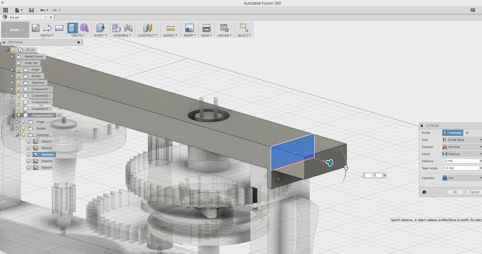The height and width of the screenshot is (254, 482).
Task: Toggle activate radio button for Component5:1
Action: (59, 115)
